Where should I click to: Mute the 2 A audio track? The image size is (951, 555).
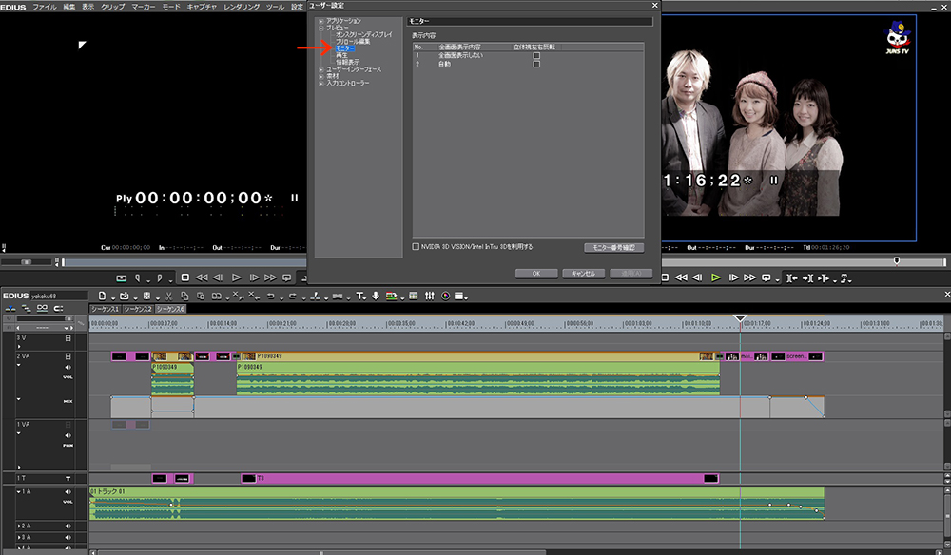pyautogui.click(x=68, y=526)
